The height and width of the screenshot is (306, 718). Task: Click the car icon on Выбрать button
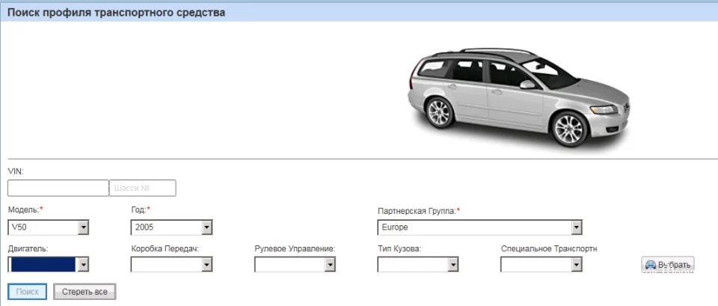650,265
